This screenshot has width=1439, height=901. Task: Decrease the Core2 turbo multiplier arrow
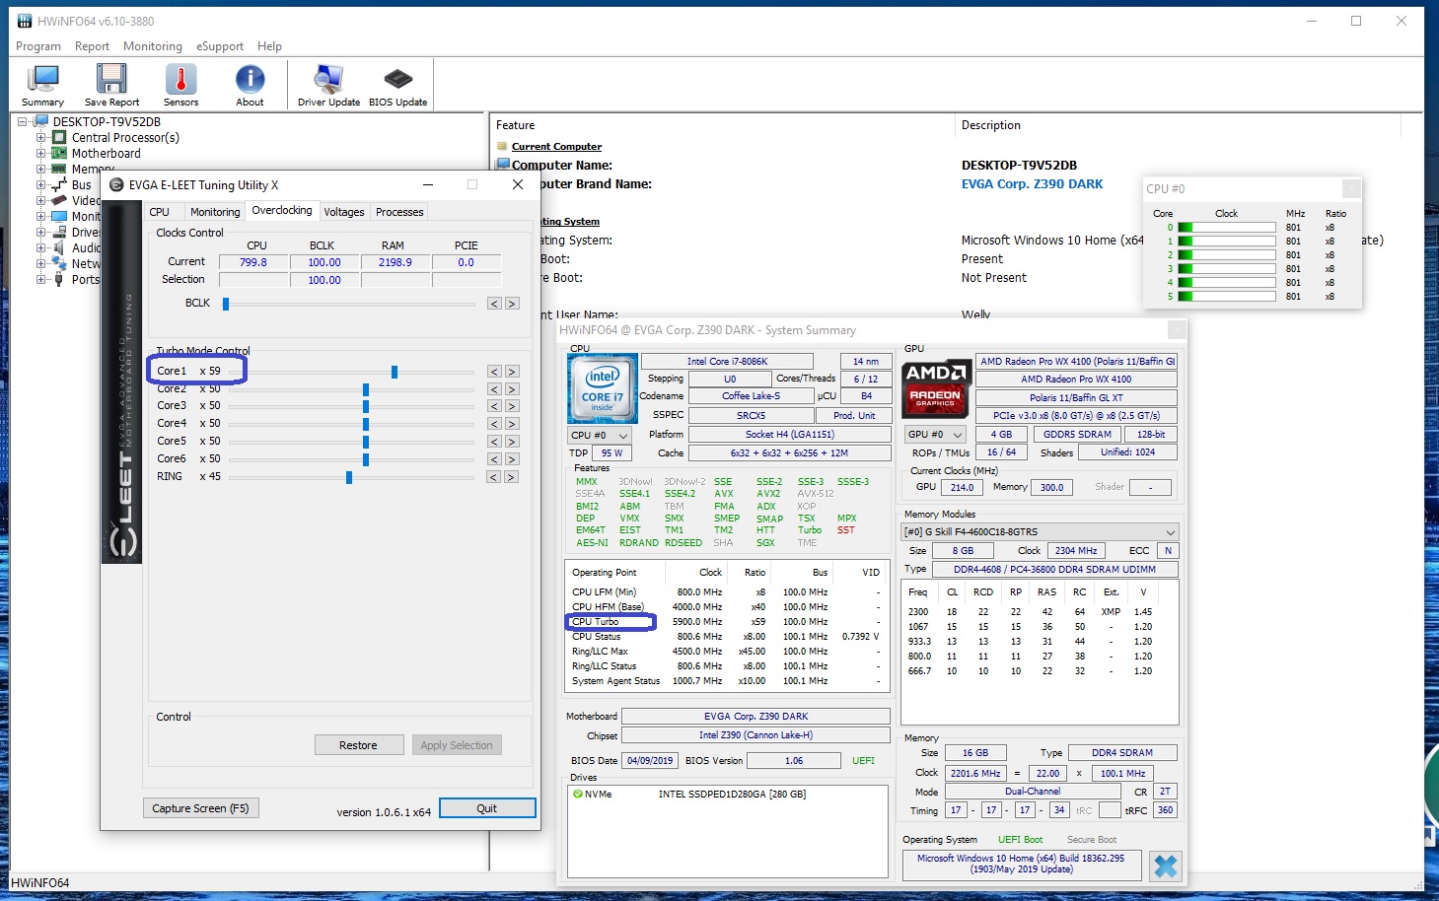point(494,389)
